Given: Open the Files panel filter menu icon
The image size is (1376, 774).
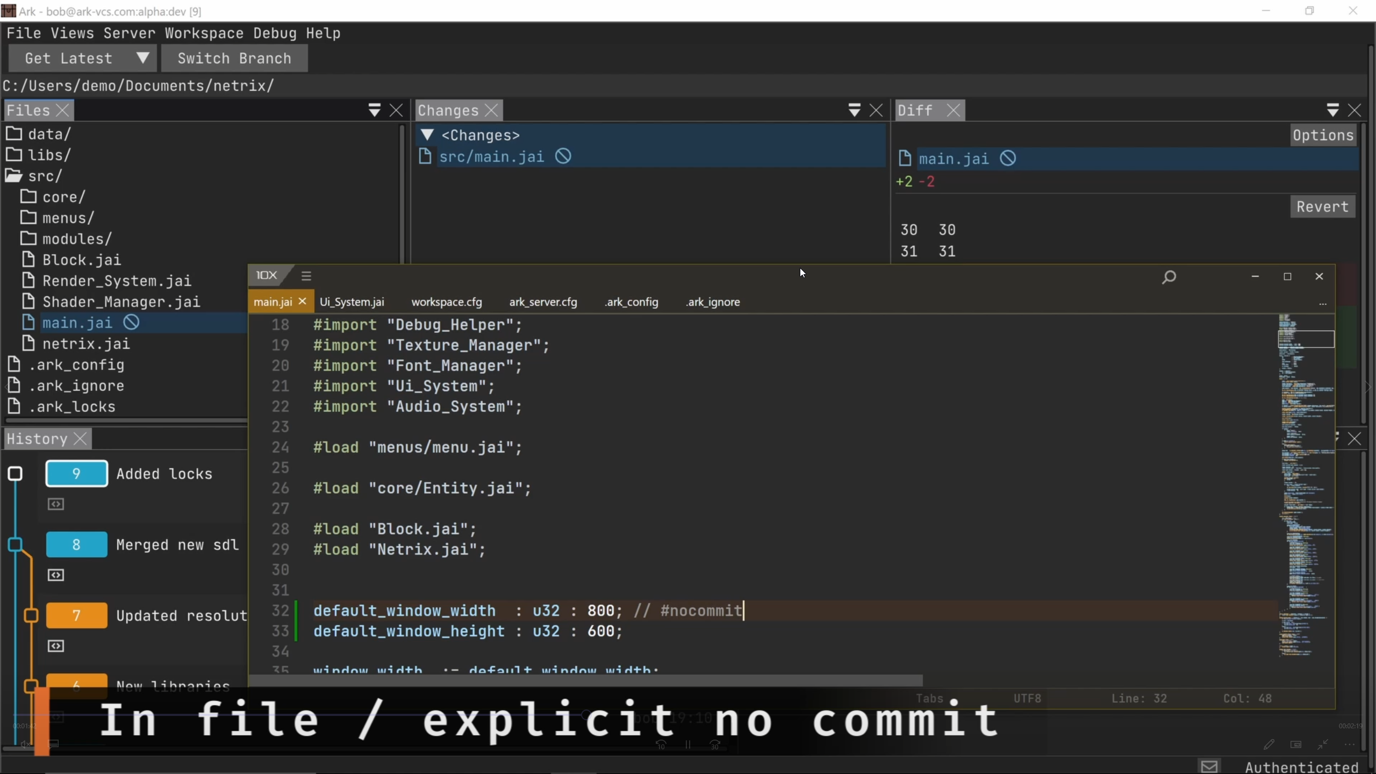Looking at the screenshot, I should tap(375, 110).
